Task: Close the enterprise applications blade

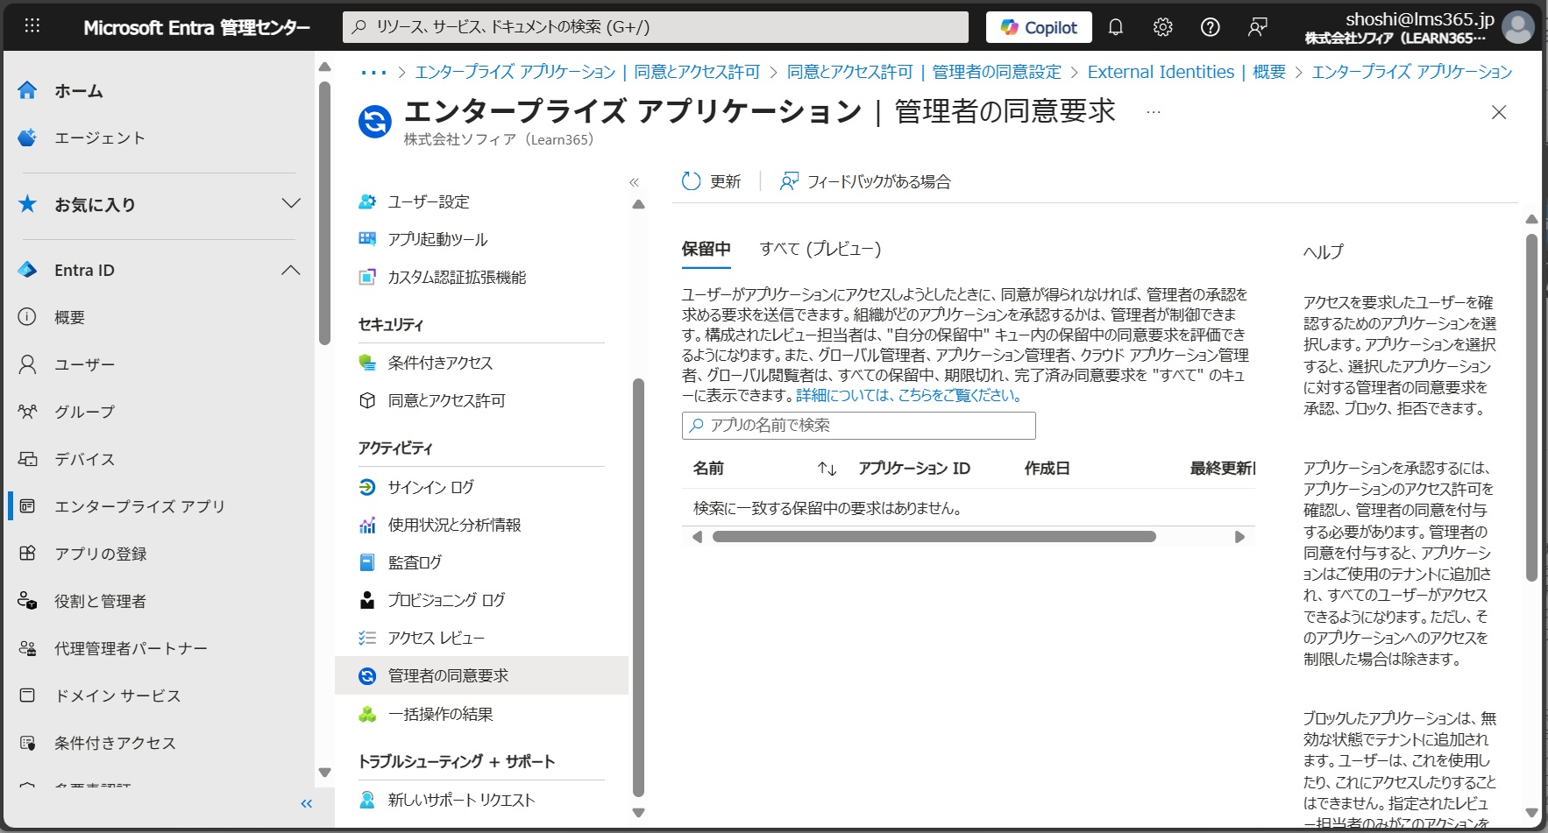Action: pyautogui.click(x=1499, y=112)
